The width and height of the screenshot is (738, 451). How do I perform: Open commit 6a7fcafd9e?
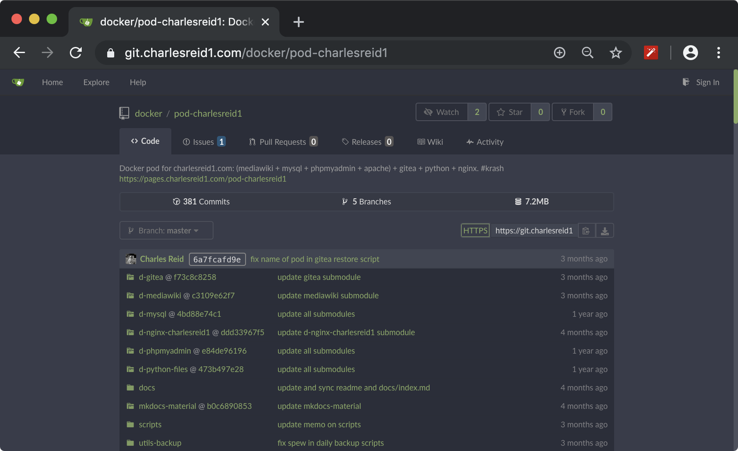pyautogui.click(x=217, y=259)
